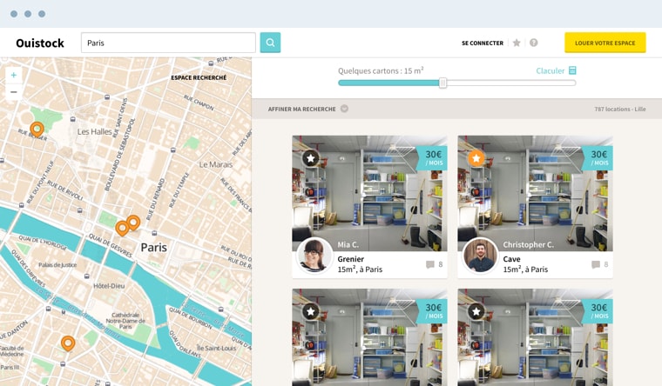Viewport: 662px width, 386px height.
Task: Select the left orange pin near Quai de Gesvres
Action: pyautogui.click(x=122, y=228)
